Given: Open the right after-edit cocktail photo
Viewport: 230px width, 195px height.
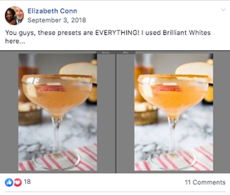Looking at the screenshot, I should [174, 112].
